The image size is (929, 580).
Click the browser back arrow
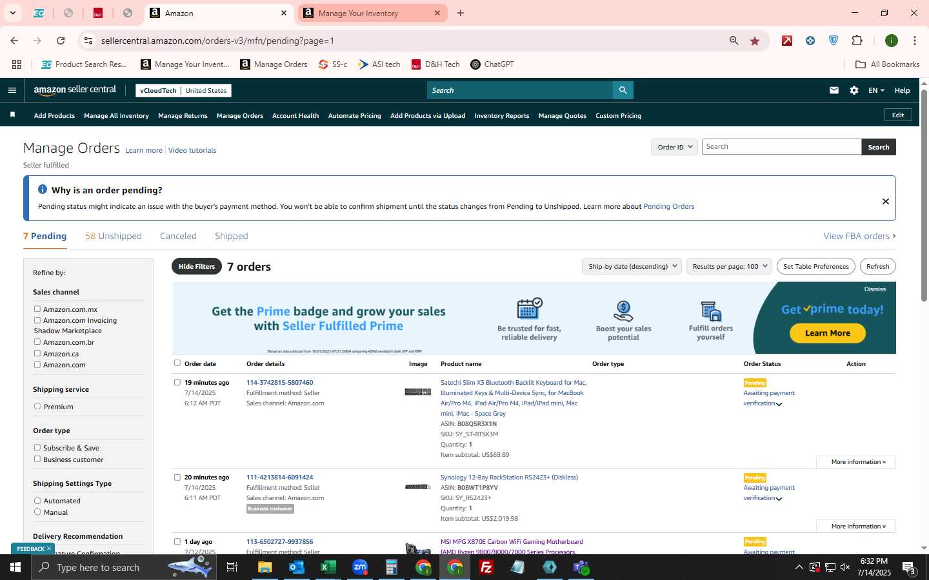click(14, 41)
